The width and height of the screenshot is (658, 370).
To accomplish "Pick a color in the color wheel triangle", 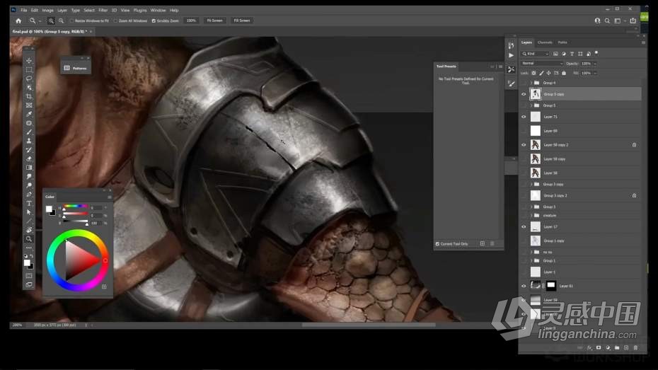I will pyautogui.click(x=80, y=260).
